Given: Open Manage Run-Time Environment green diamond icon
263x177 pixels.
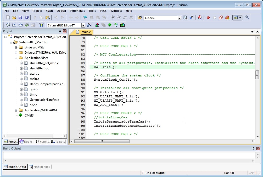Looking at the screenshot, I should (110, 25).
